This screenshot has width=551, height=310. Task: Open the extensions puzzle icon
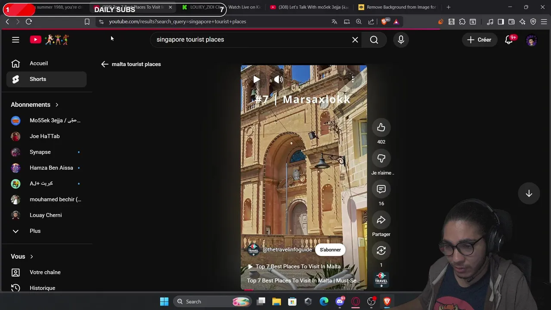tap(462, 22)
